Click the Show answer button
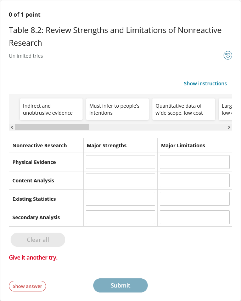This screenshot has width=241, height=301. 27,286
